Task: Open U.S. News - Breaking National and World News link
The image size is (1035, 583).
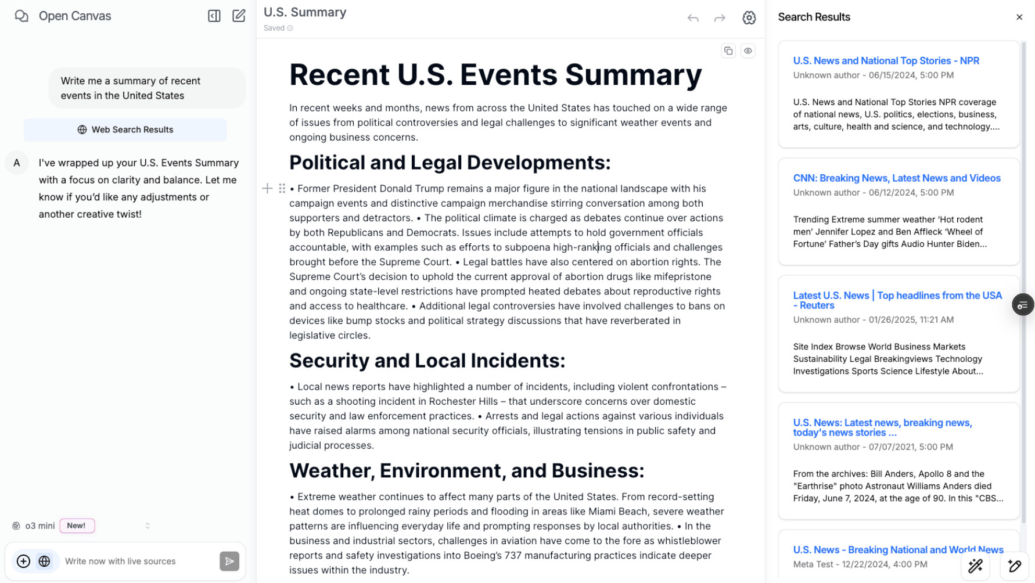Action: click(x=899, y=549)
